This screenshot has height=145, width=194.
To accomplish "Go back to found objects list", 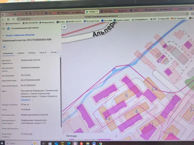I will pyautogui.click(x=19, y=35).
